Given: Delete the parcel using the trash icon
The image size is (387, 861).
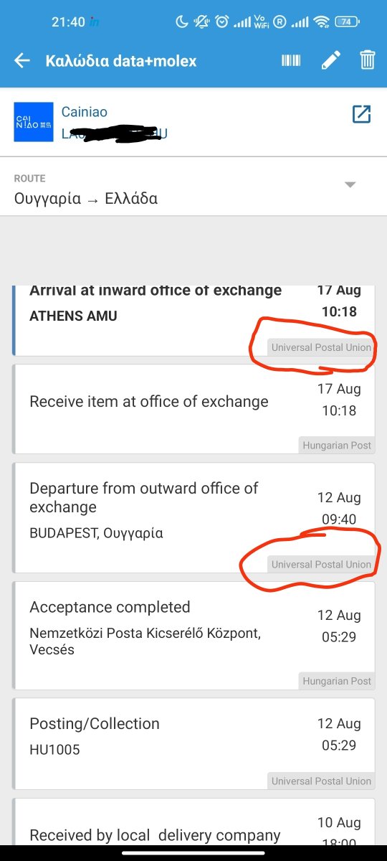Looking at the screenshot, I should 367,60.
